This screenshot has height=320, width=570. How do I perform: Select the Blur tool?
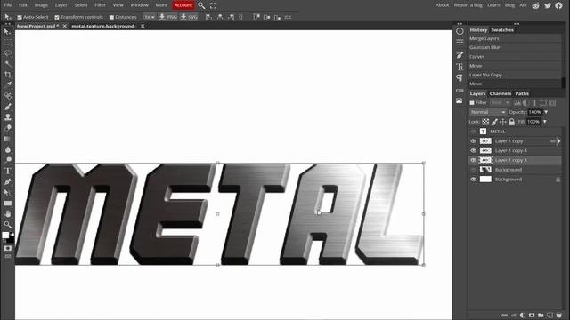tap(8, 149)
